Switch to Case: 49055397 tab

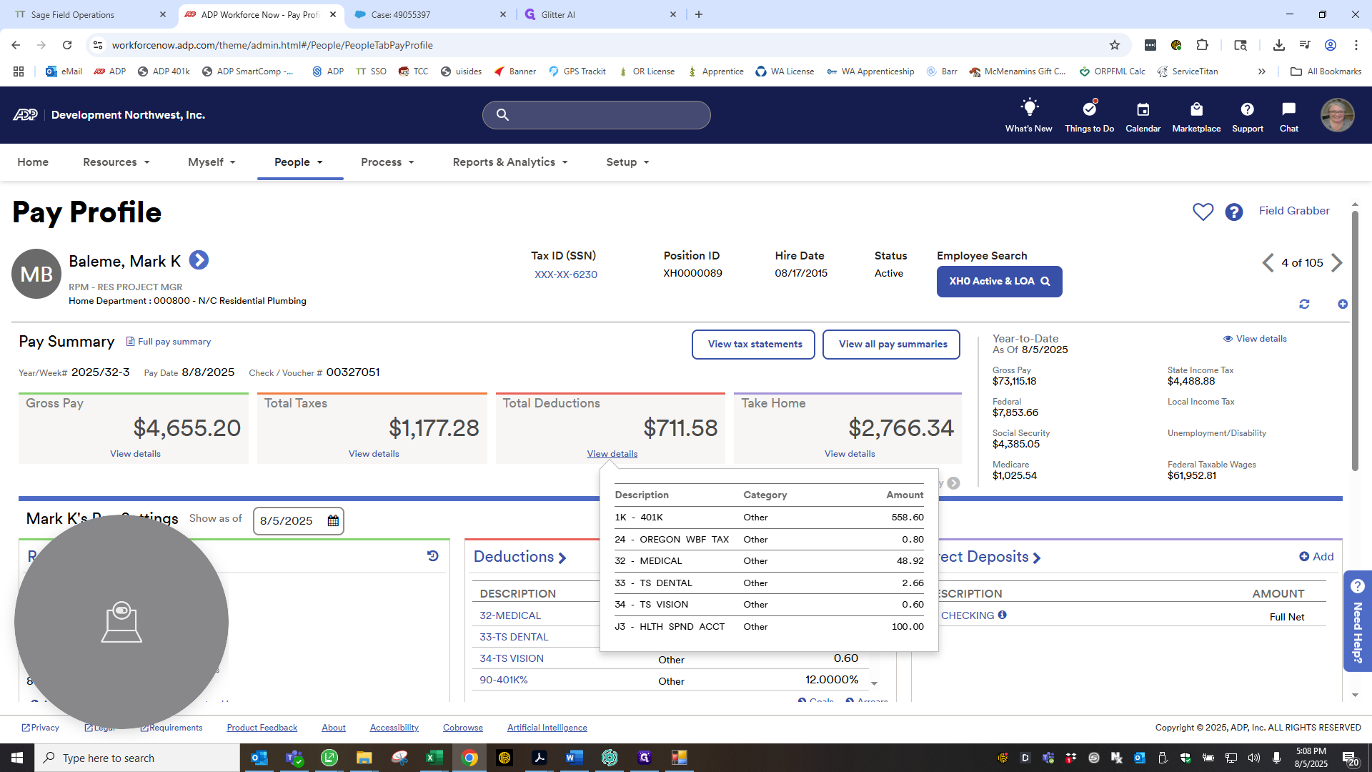point(429,14)
